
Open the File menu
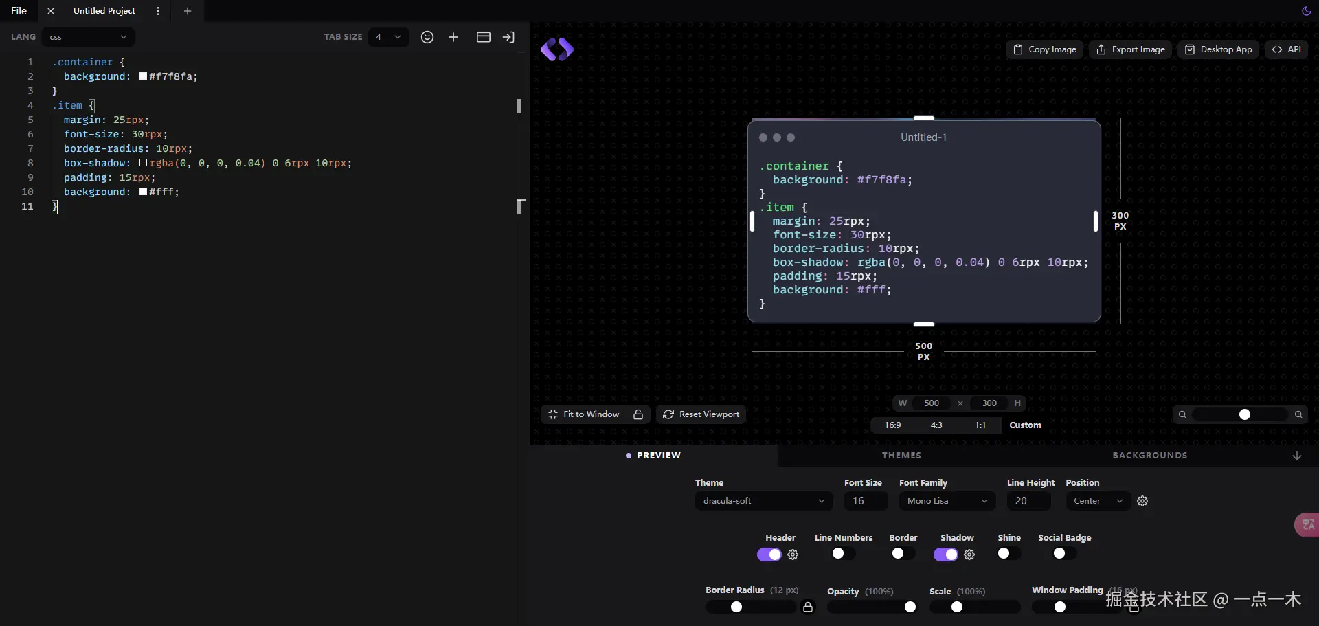pos(19,11)
